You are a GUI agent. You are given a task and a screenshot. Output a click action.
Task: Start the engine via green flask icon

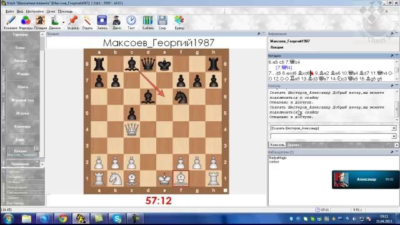click(x=54, y=21)
